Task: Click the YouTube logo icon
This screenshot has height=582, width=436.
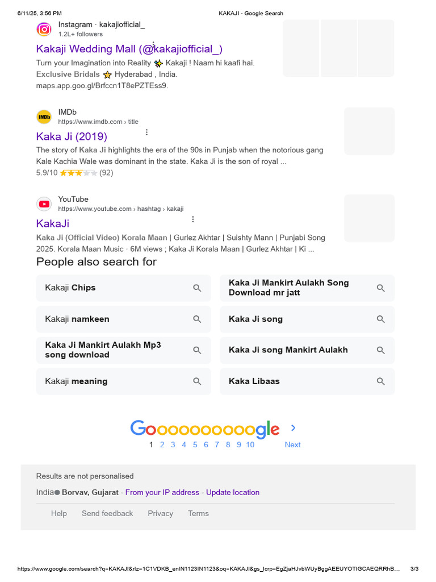Action: point(44,204)
